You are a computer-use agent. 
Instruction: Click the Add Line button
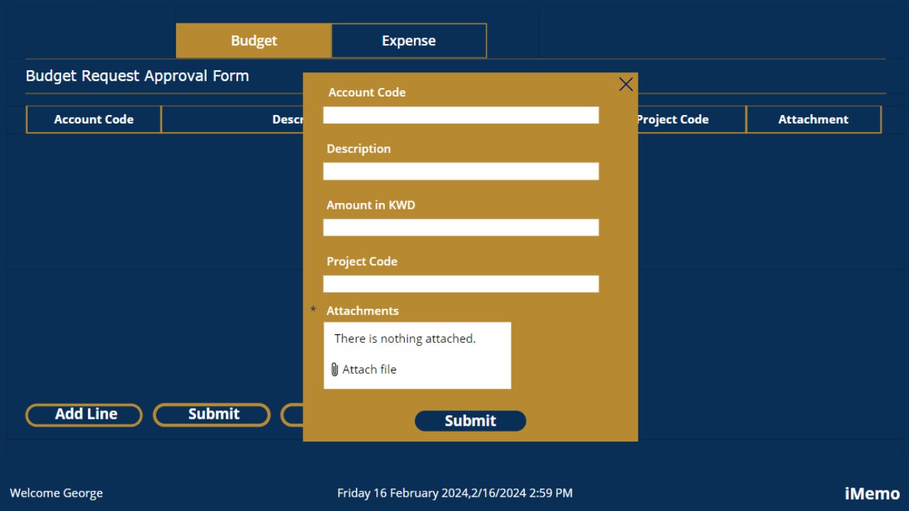coord(84,414)
